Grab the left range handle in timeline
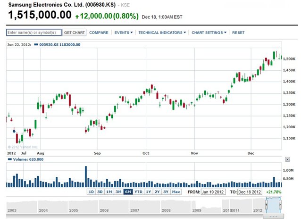The width and height of the screenshot is (301, 224). (266, 204)
